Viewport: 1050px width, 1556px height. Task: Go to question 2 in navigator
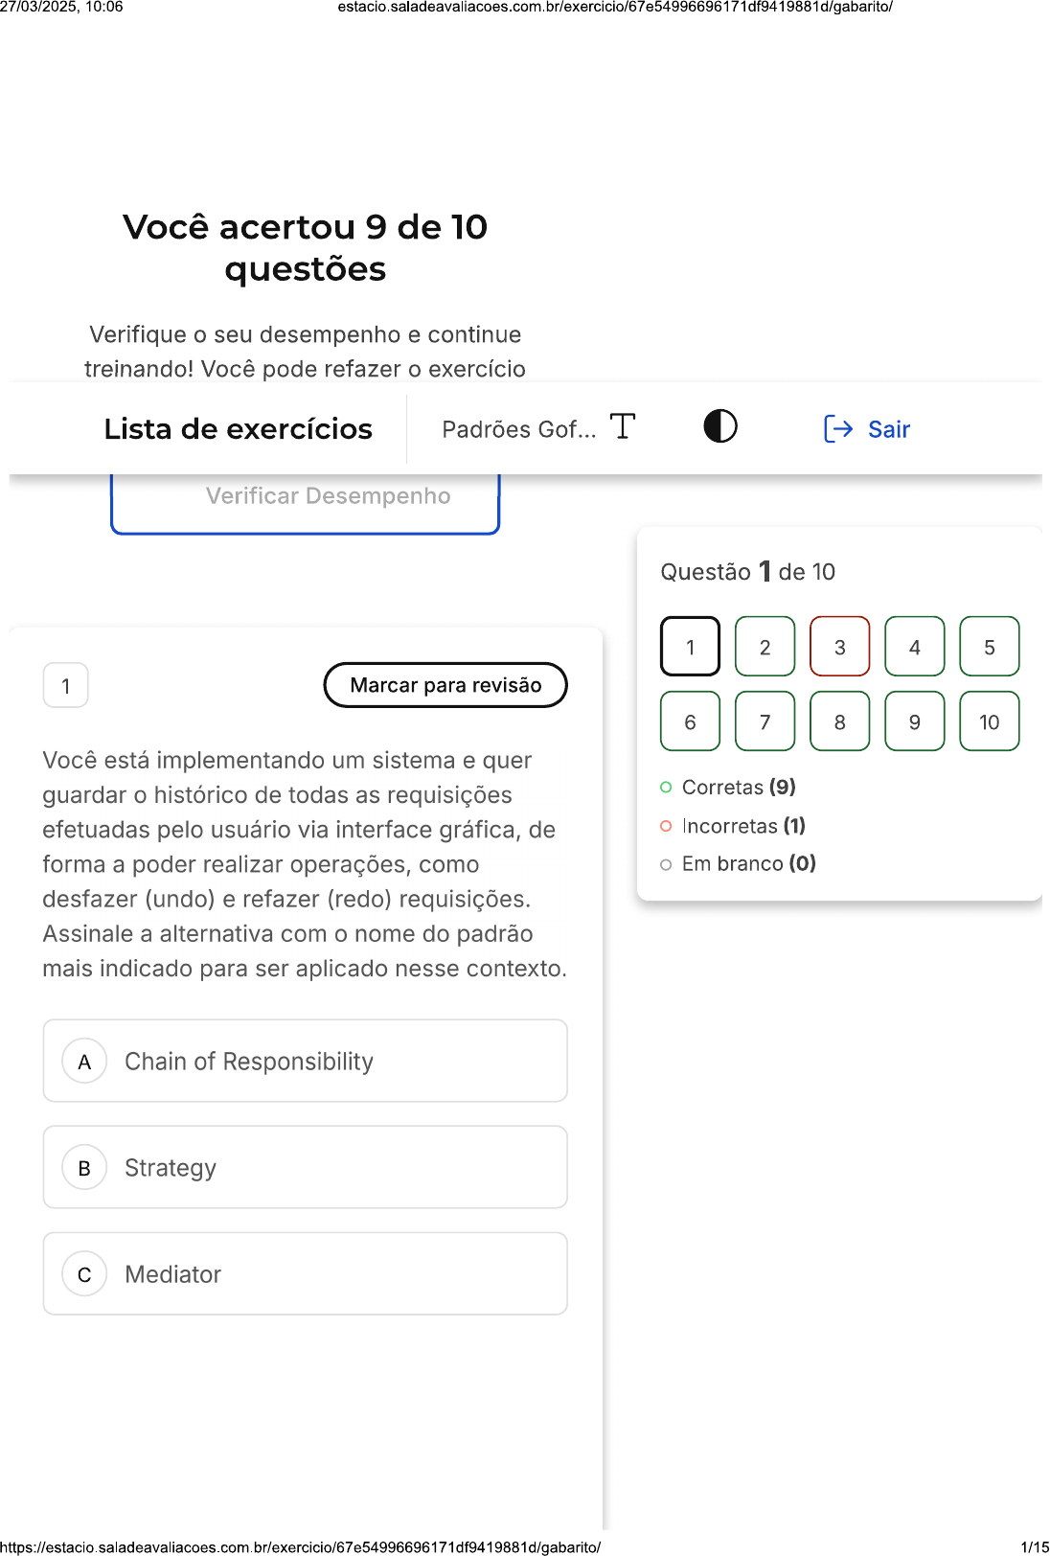765,647
